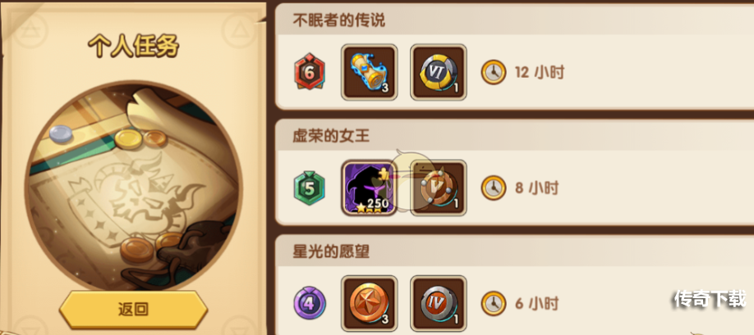Tap the red level 6 badge
This screenshot has width=754, height=335.
point(310,72)
